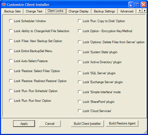
Task: Show more tabs with right arrow
Action: click(x=145, y=11)
